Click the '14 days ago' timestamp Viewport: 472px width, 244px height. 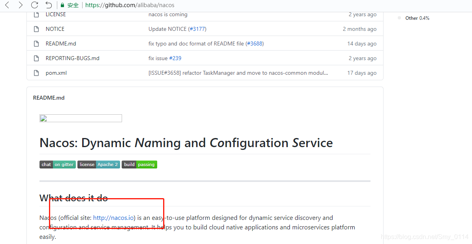pos(362,44)
